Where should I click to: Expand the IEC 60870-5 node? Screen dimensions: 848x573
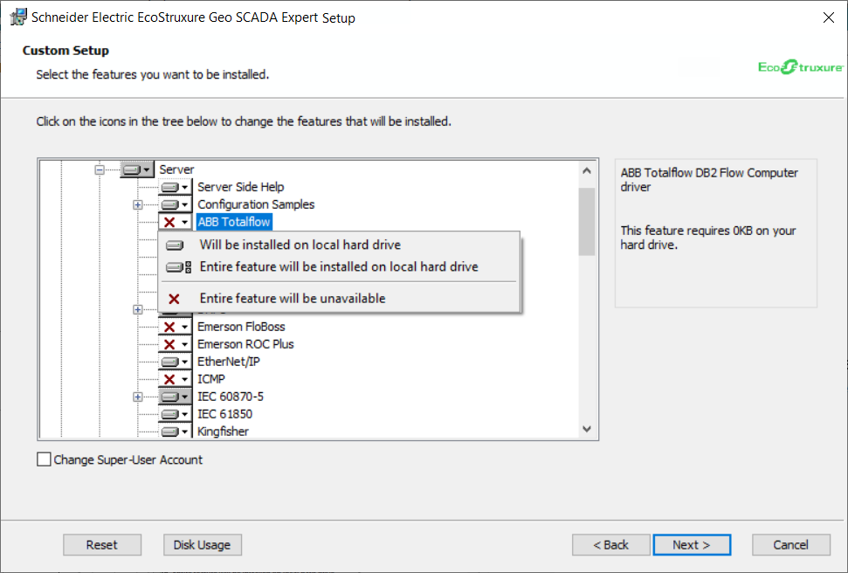[137, 397]
